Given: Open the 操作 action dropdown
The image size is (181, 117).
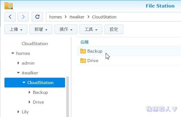Looking at the screenshot, I should click(66, 29).
